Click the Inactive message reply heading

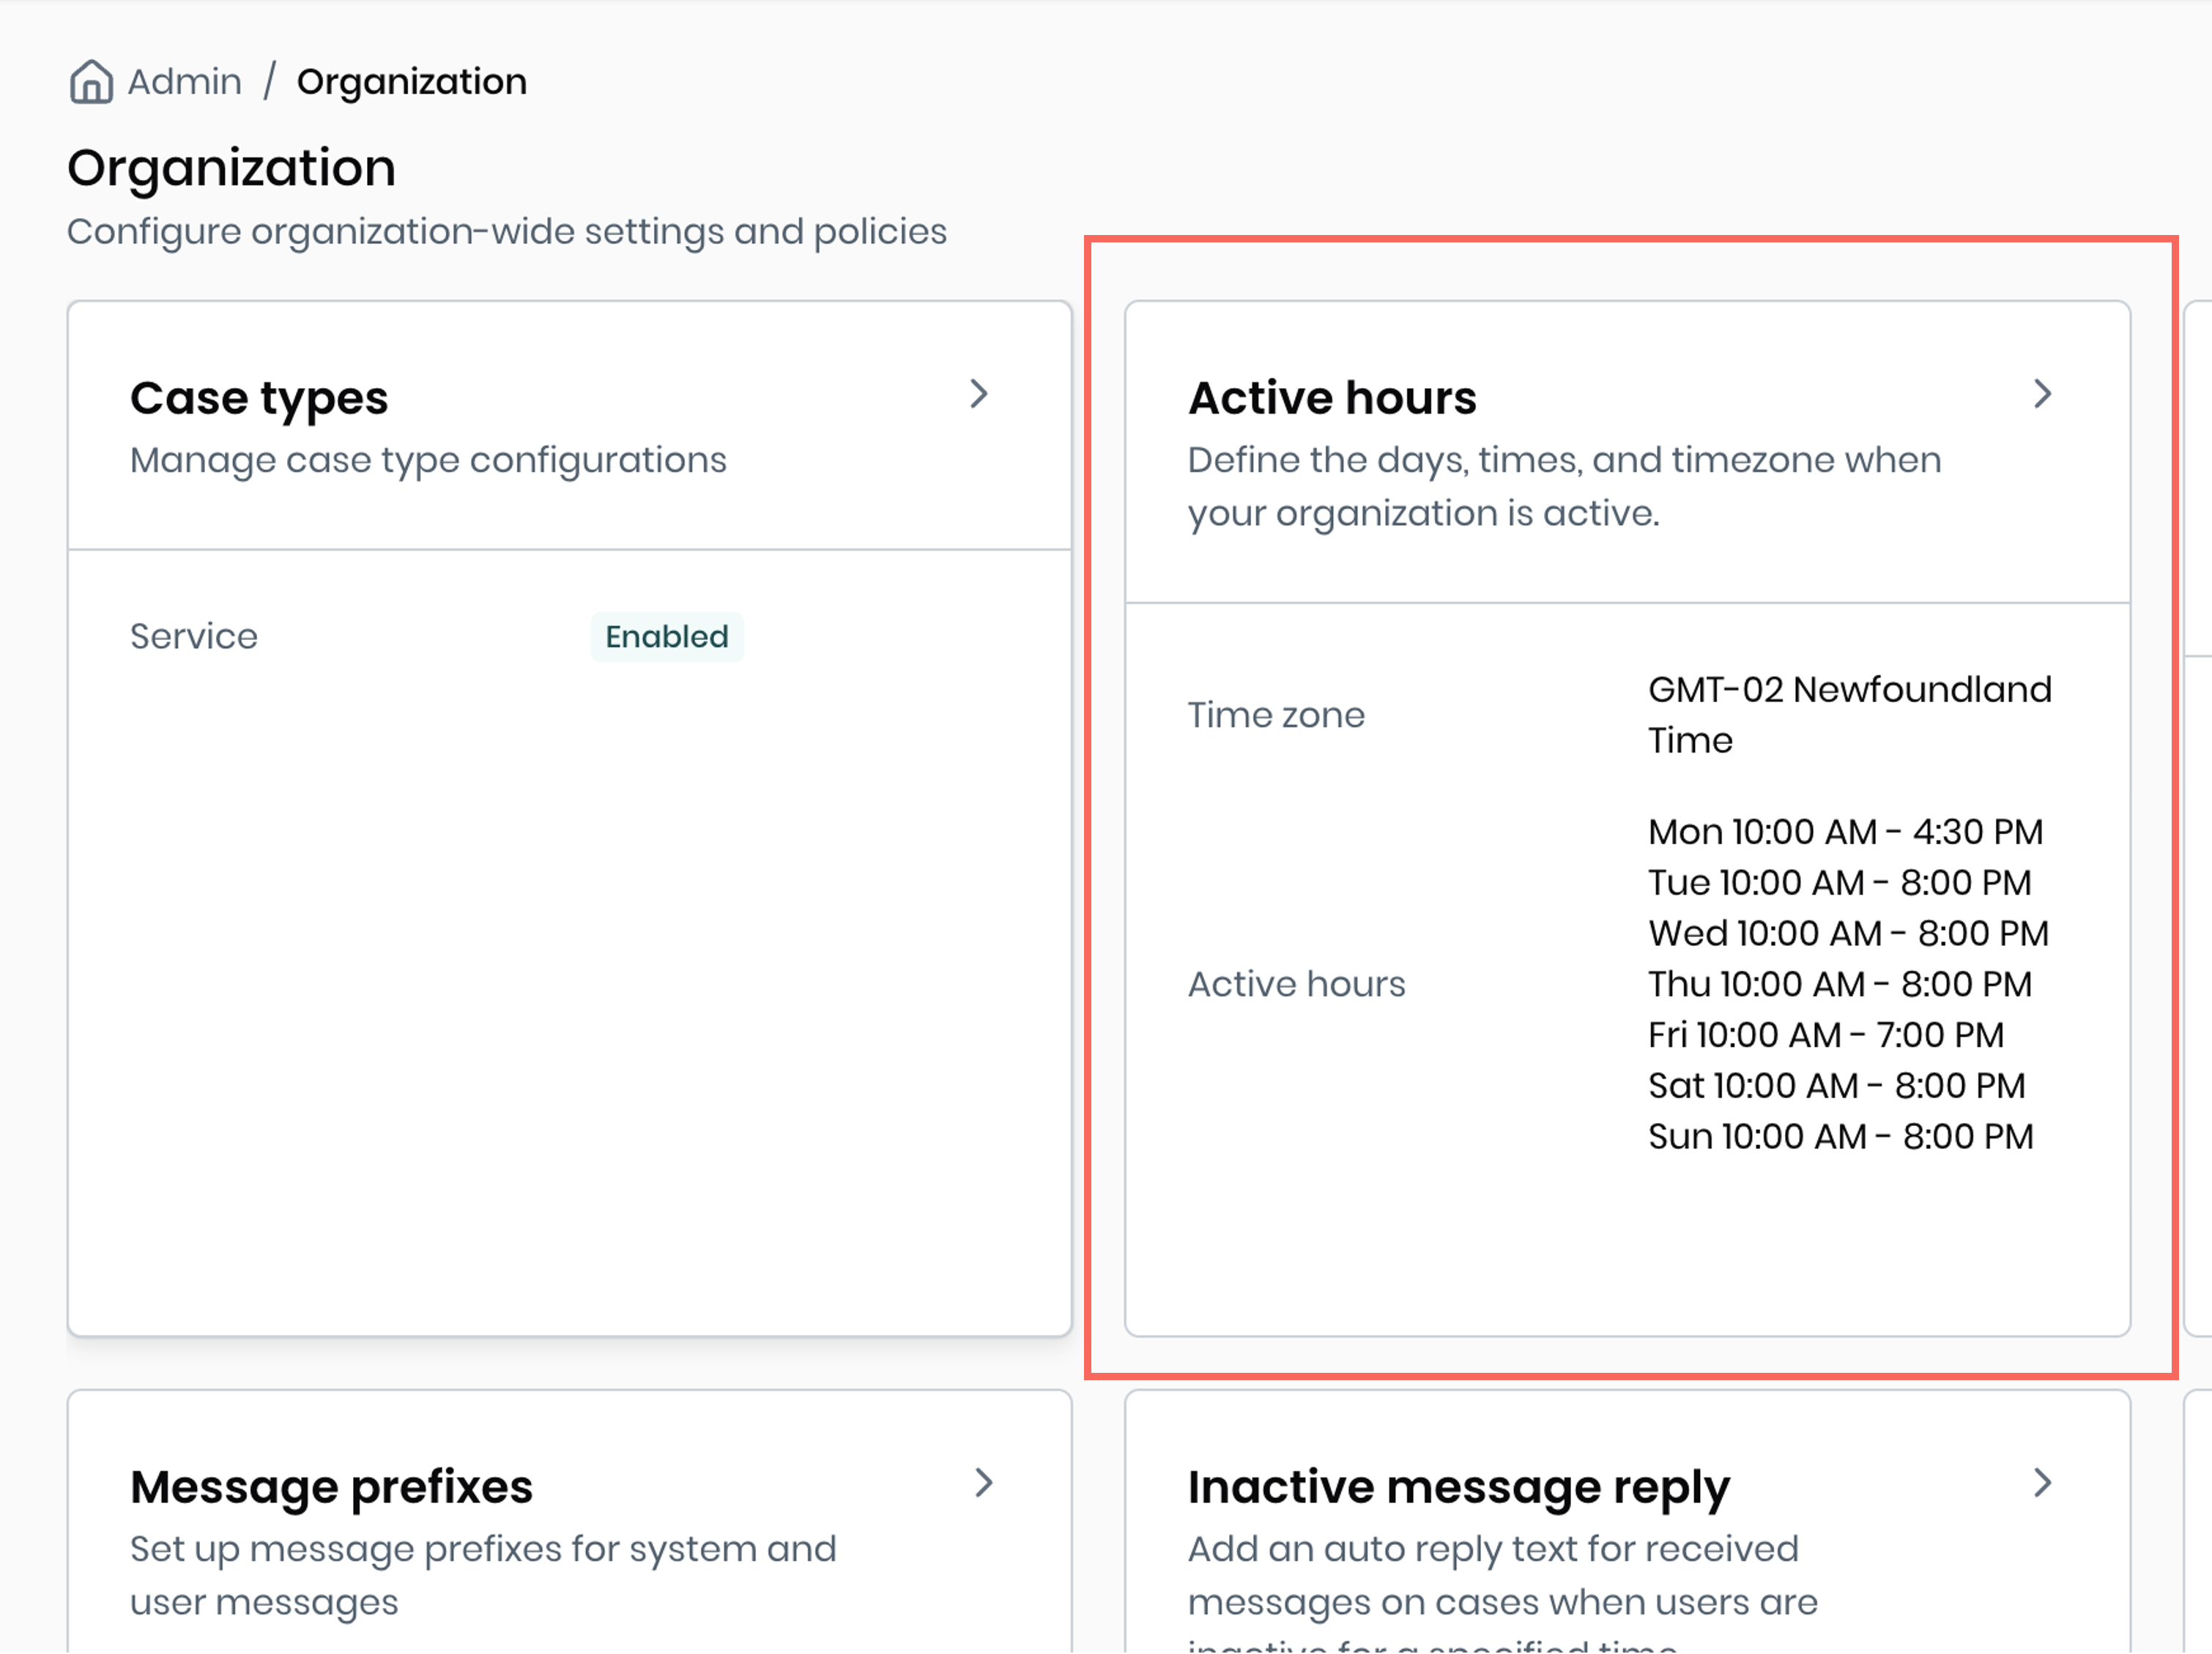tap(1459, 1488)
